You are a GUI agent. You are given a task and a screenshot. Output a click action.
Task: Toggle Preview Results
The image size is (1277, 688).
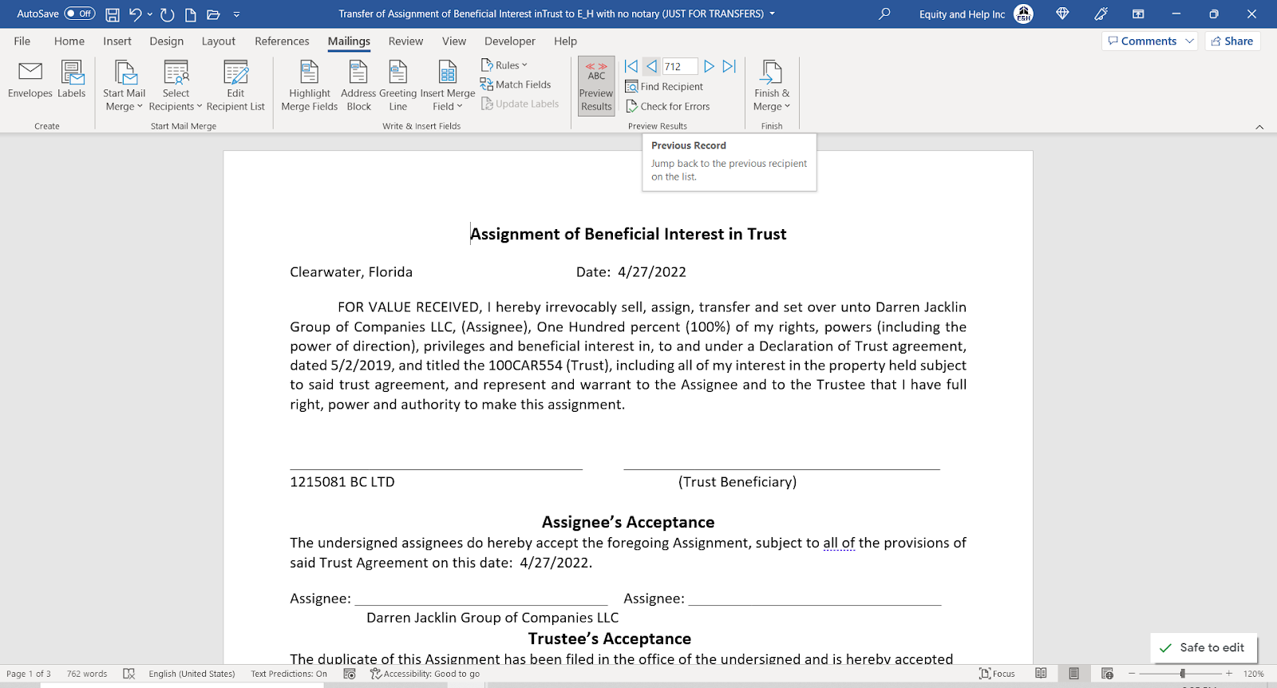tap(596, 86)
